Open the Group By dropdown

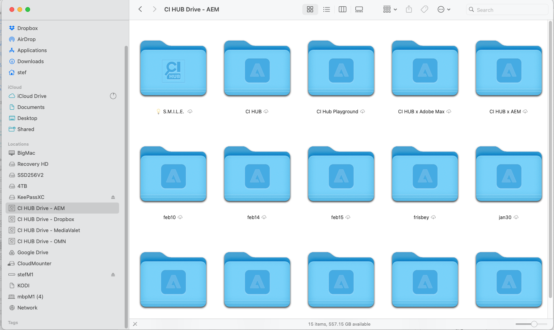pyautogui.click(x=390, y=9)
